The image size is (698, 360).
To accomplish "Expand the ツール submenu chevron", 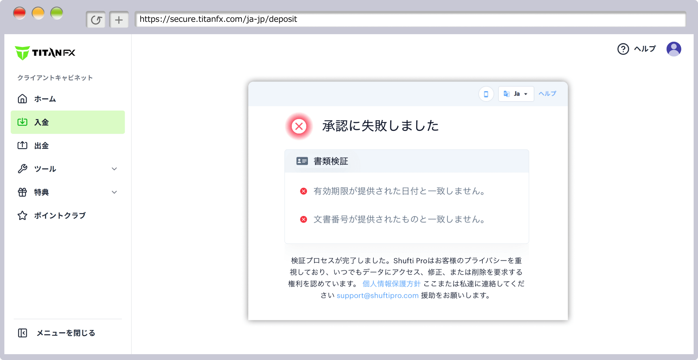I will [x=115, y=169].
